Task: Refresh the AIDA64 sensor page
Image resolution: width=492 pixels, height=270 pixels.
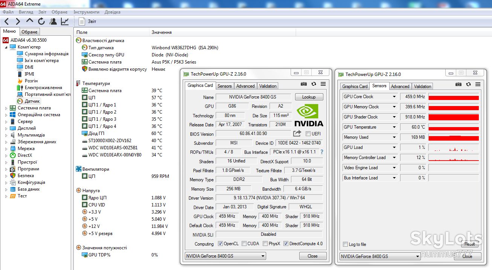Action: click(x=41, y=21)
